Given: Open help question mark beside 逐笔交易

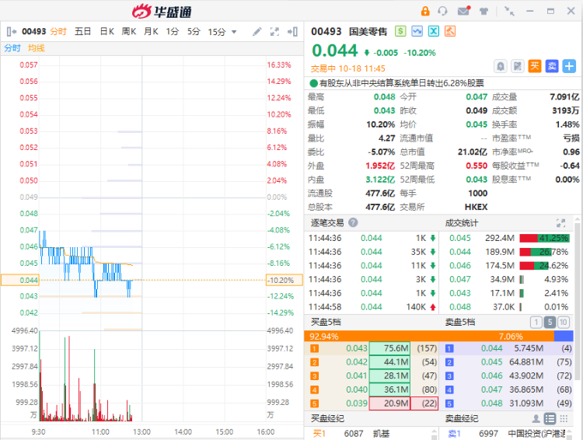Looking at the screenshot, I should point(353,222).
